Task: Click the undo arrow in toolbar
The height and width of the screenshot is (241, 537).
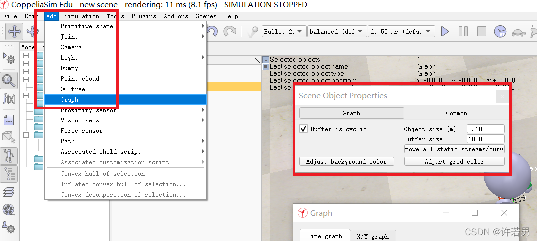Action: coord(212,32)
